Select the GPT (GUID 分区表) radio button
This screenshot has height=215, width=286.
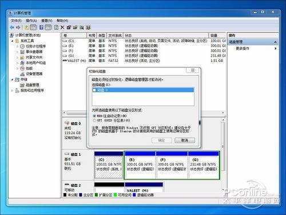[x=94, y=120]
